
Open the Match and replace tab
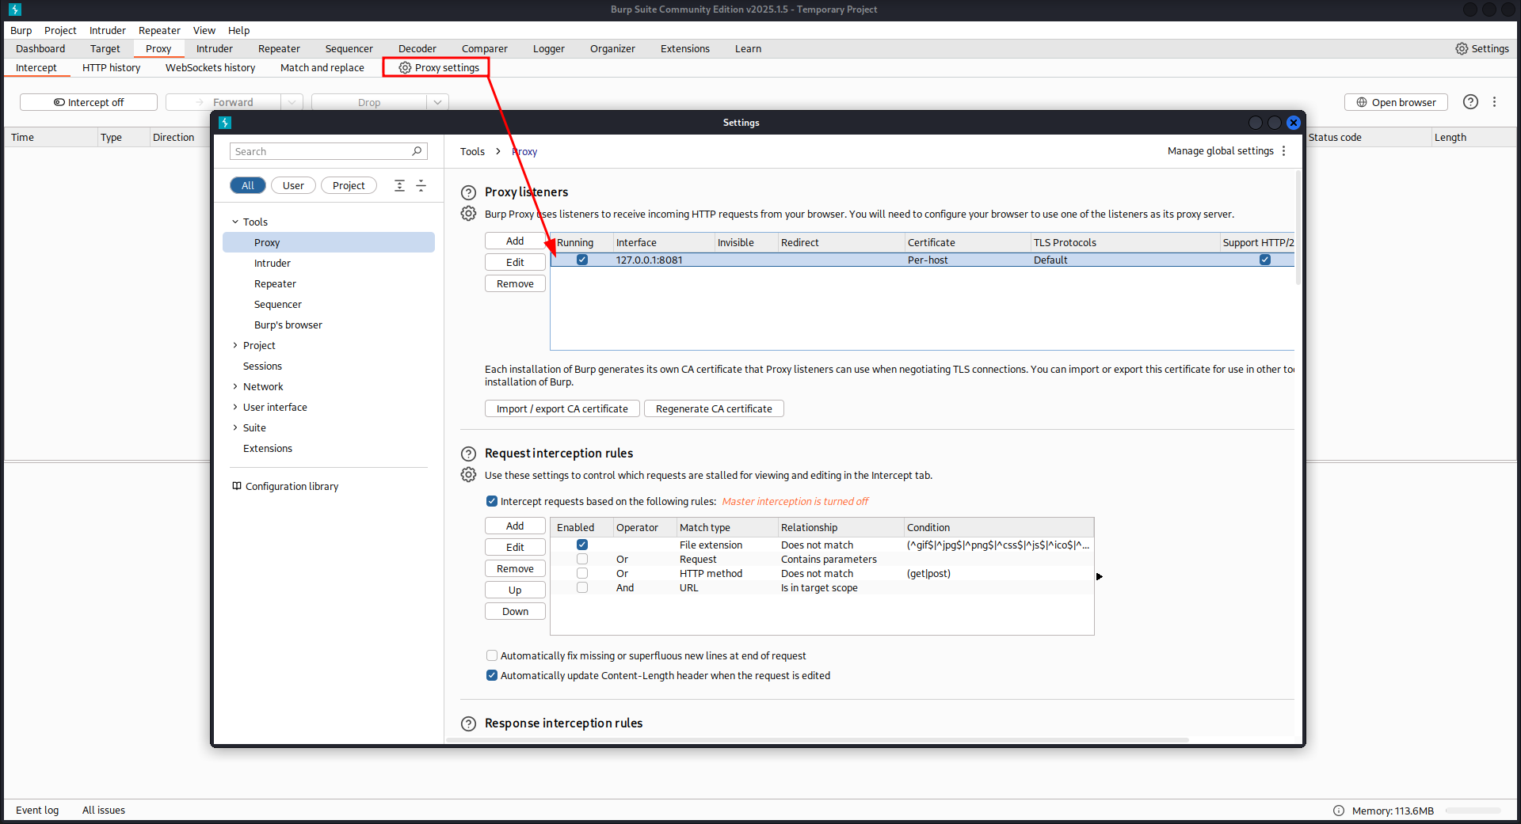coord(322,67)
